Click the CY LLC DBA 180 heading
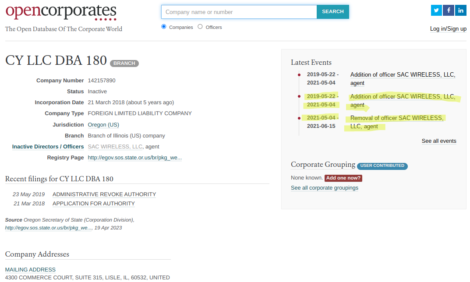470x282 pixels. tap(56, 60)
